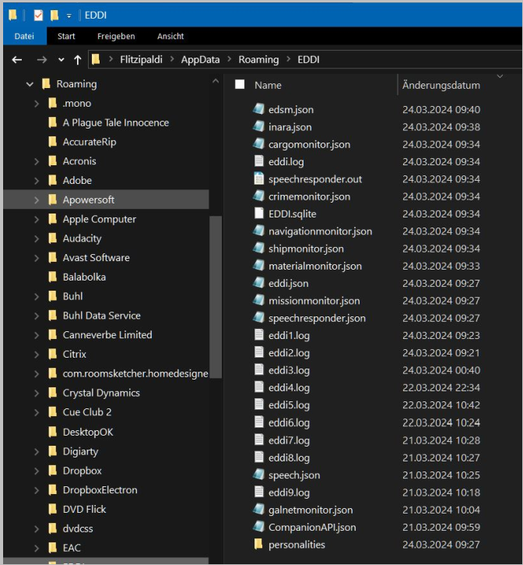Go up one folder level arrow
The height and width of the screenshot is (565, 523).
77,59
